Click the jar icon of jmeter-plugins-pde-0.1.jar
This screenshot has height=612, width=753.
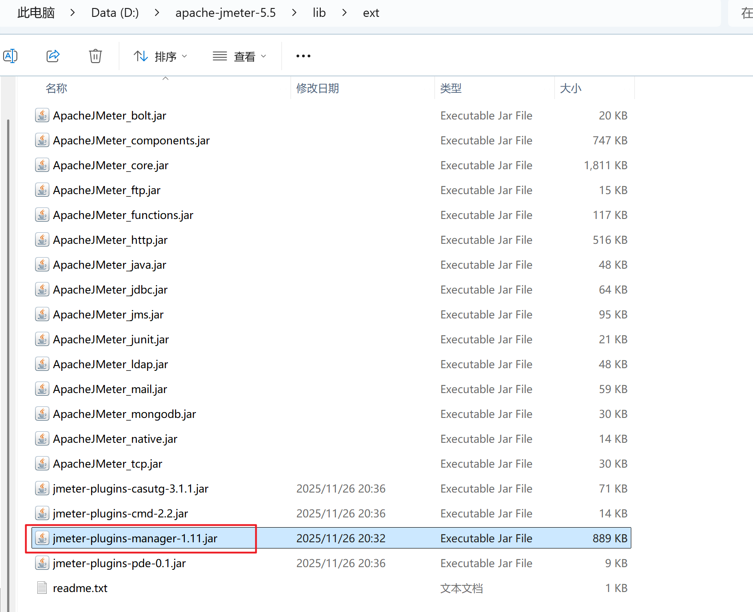point(42,563)
